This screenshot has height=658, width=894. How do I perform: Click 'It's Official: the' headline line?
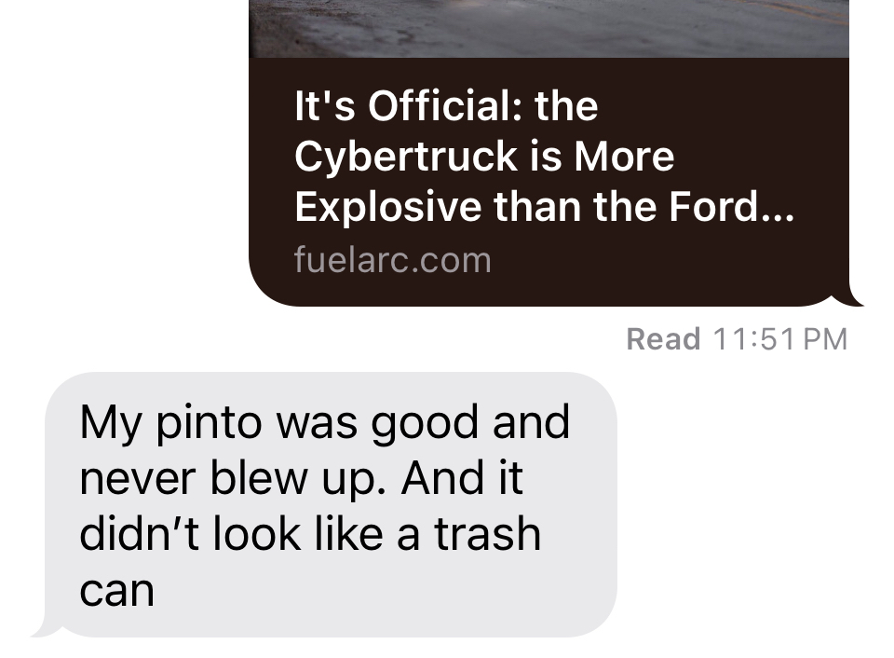[x=446, y=106]
